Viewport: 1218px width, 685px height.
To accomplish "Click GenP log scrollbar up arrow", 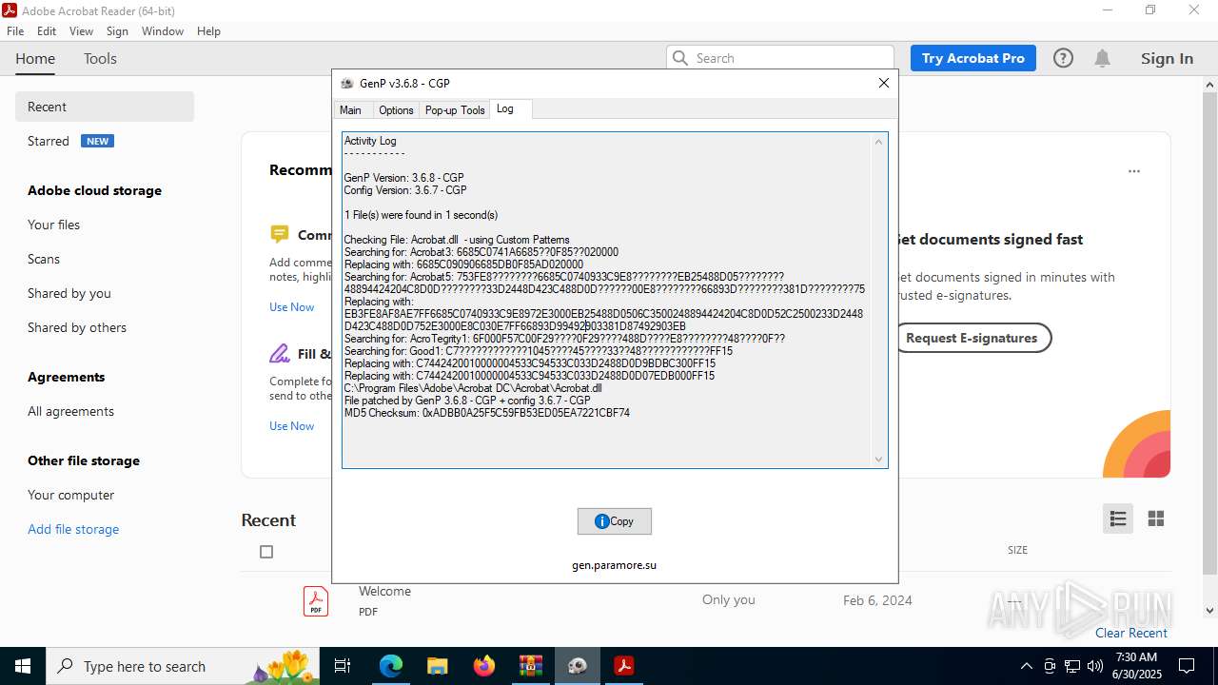I will [878, 142].
